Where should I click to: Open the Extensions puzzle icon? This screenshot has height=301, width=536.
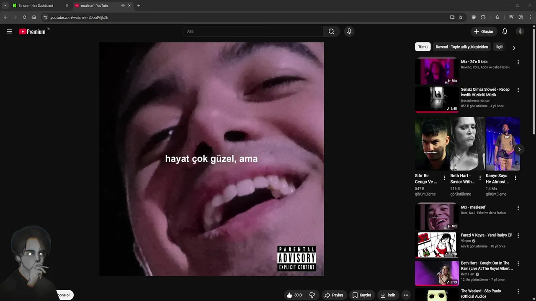point(483,17)
